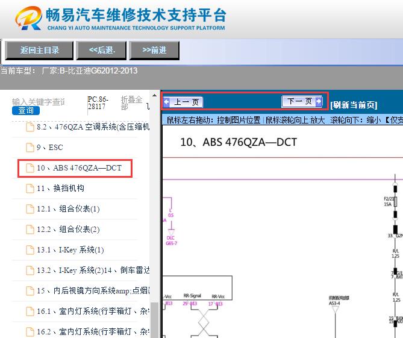Click the 刷新当前页 link
This screenshot has width=403, height=338.
coord(354,105)
